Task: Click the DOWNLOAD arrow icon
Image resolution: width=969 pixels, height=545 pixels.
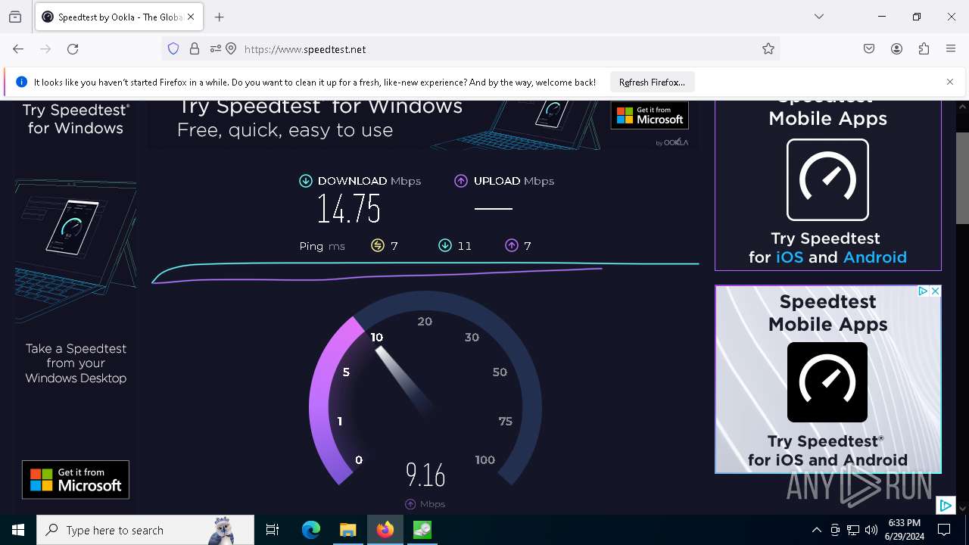Action: click(x=306, y=181)
